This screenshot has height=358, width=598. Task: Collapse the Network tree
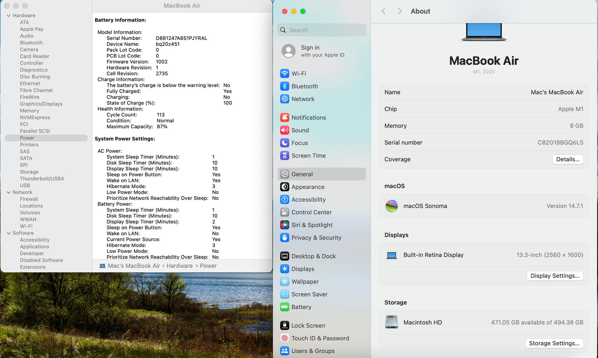(9, 192)
